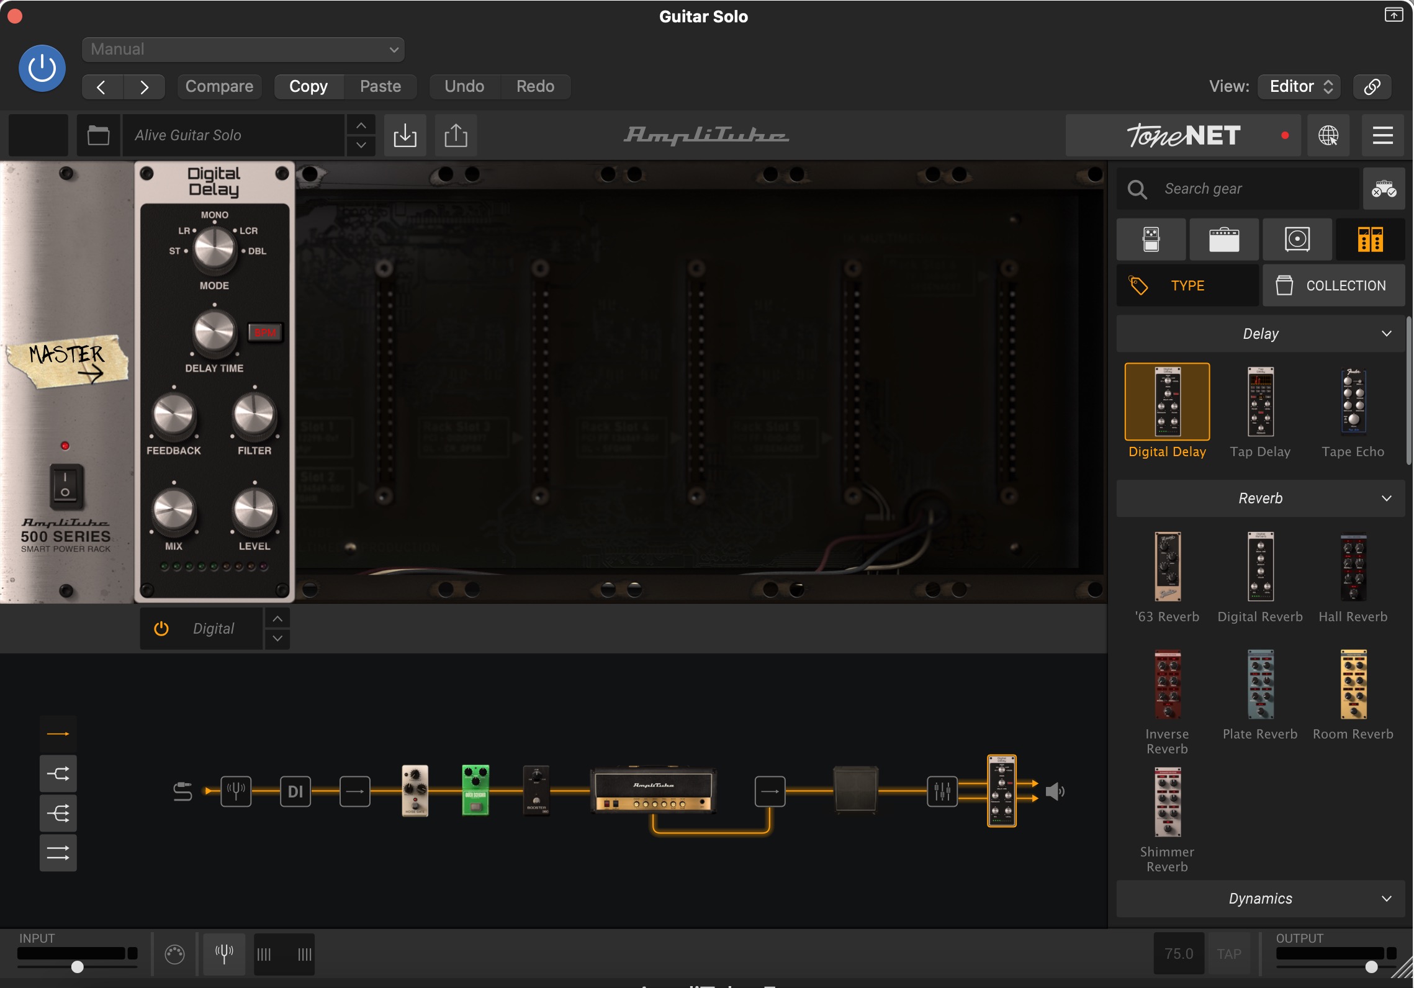The height and width of the screenshot is (988, 1414).
Task: Click the DELAY TIME knob
Action: (215, 332)
